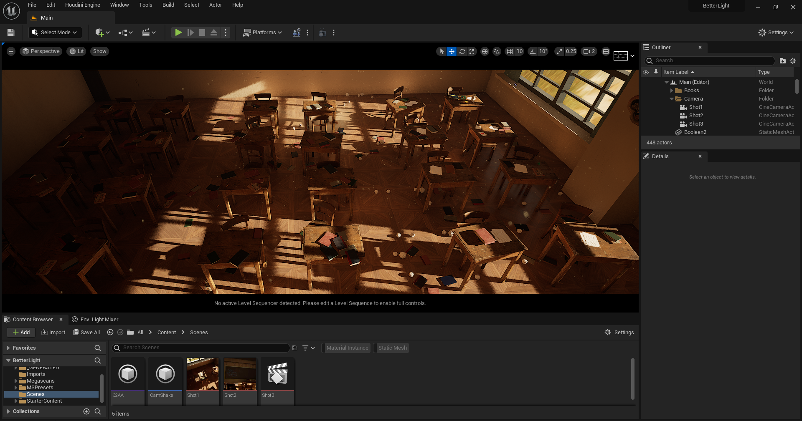Create new folder icon in Outliner
Image resolution: width=802 pixels, height=421 pixels.
point(783,61)
